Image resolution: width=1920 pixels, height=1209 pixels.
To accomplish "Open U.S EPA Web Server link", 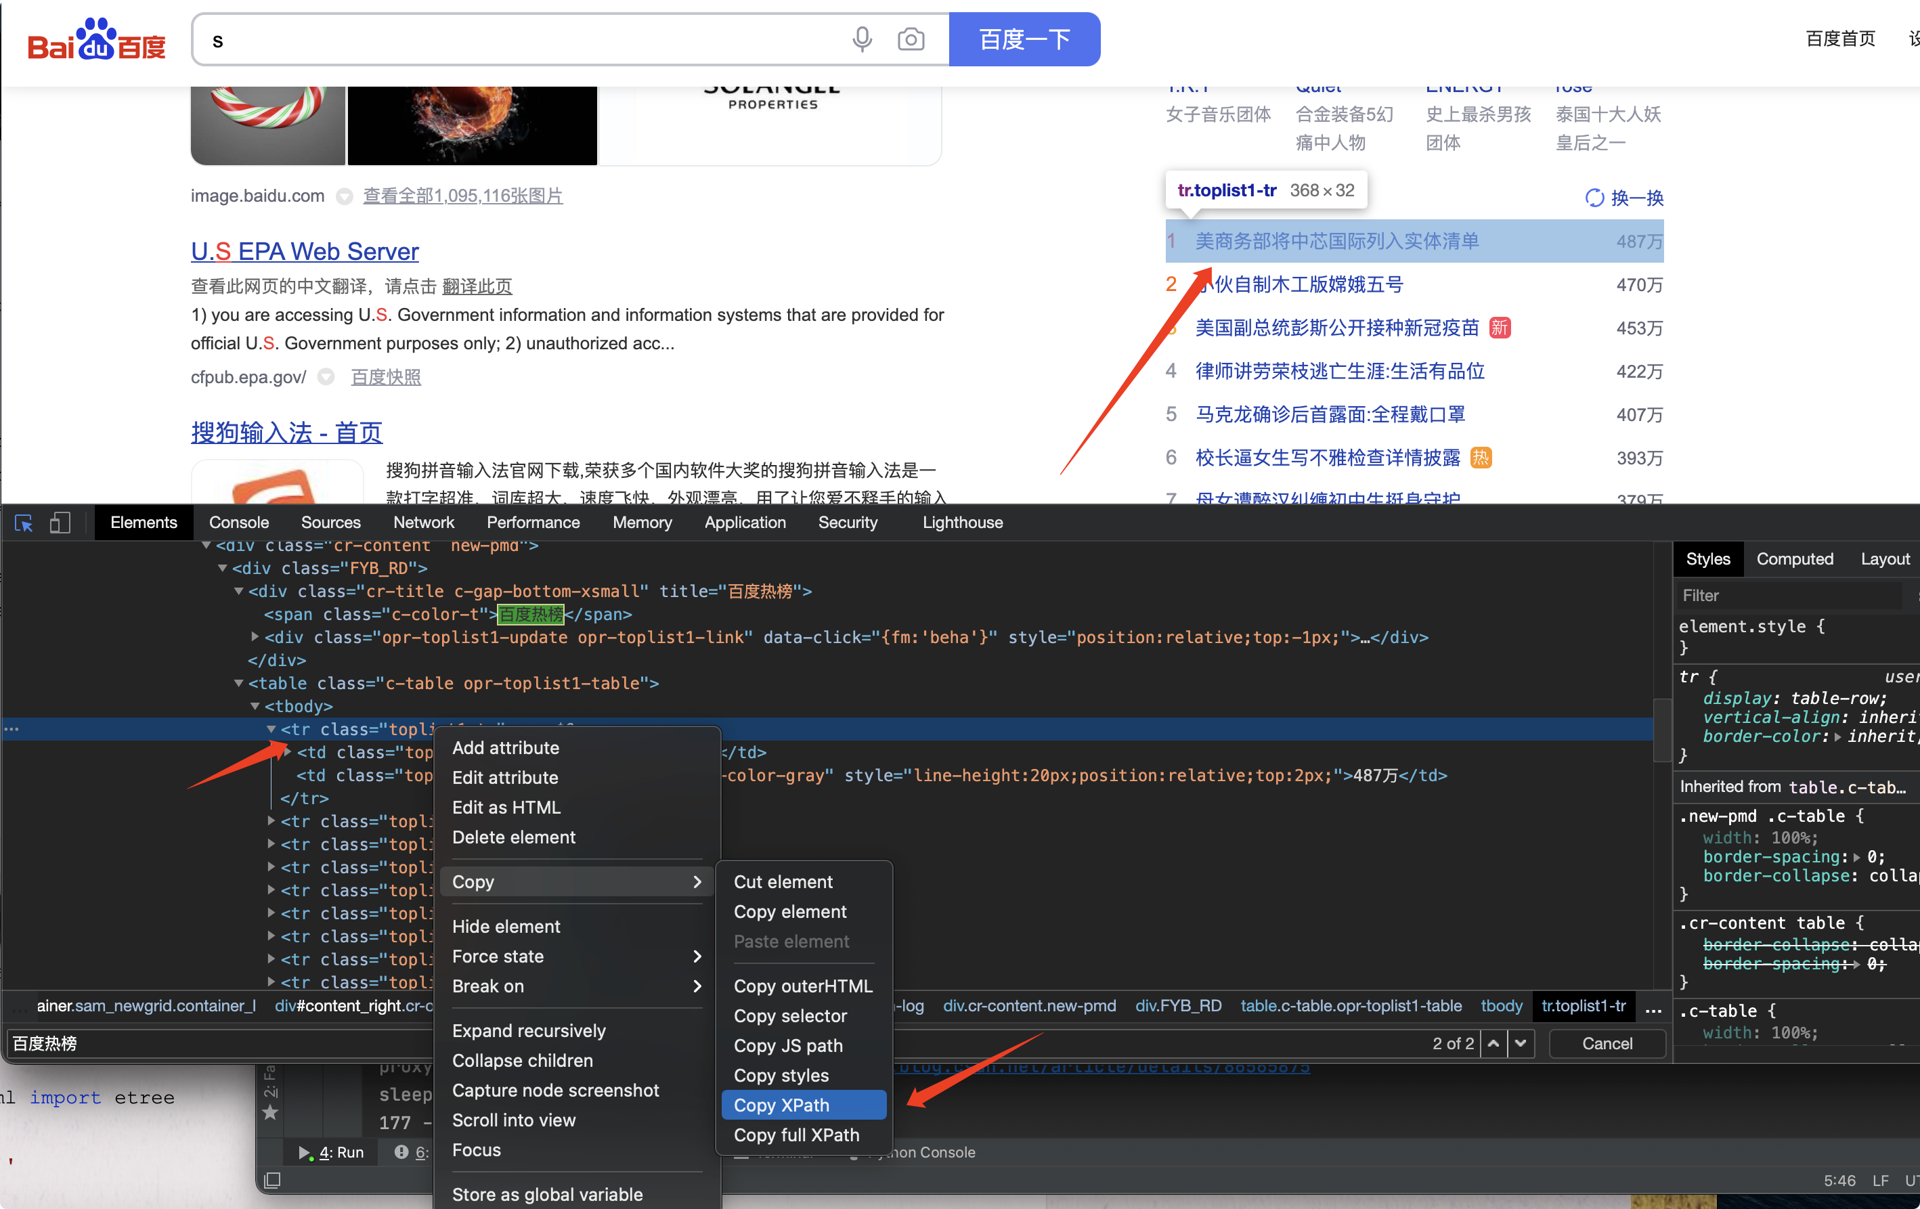I will point(305,252).
